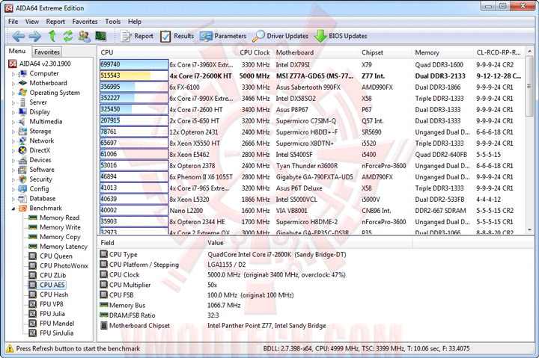
Task: Sort by the Motherboard column header
Action: pos(317,52)
